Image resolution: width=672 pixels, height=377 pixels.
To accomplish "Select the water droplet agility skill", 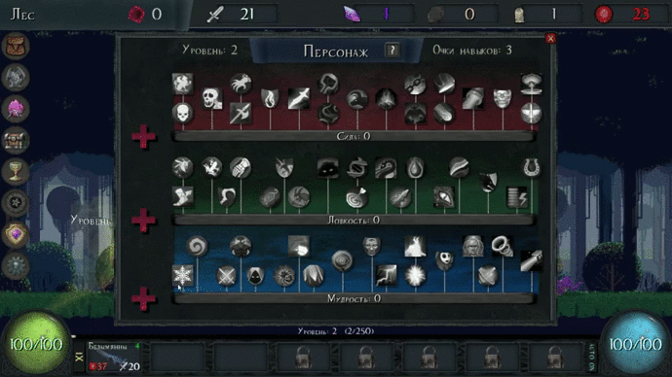I will (x=415, y=167).
